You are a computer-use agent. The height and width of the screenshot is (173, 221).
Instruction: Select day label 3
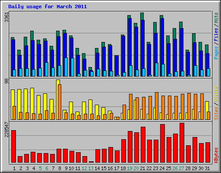(x=27, y=168)
